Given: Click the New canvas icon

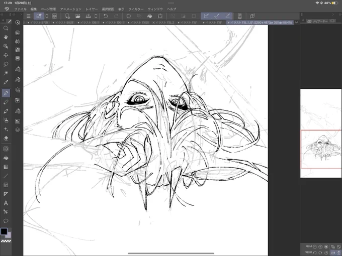Looking at the screenshot, I should tap(67, 16).
